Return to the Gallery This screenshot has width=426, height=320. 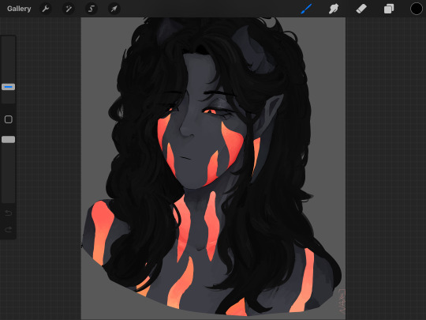pyautogui.click(x=19, y=9)
